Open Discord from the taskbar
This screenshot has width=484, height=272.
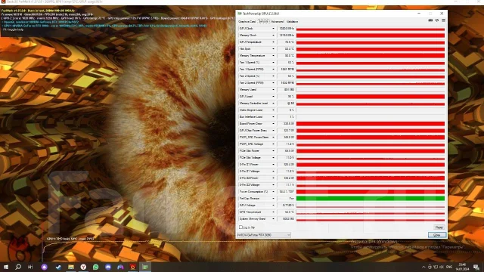coord(108,267)
